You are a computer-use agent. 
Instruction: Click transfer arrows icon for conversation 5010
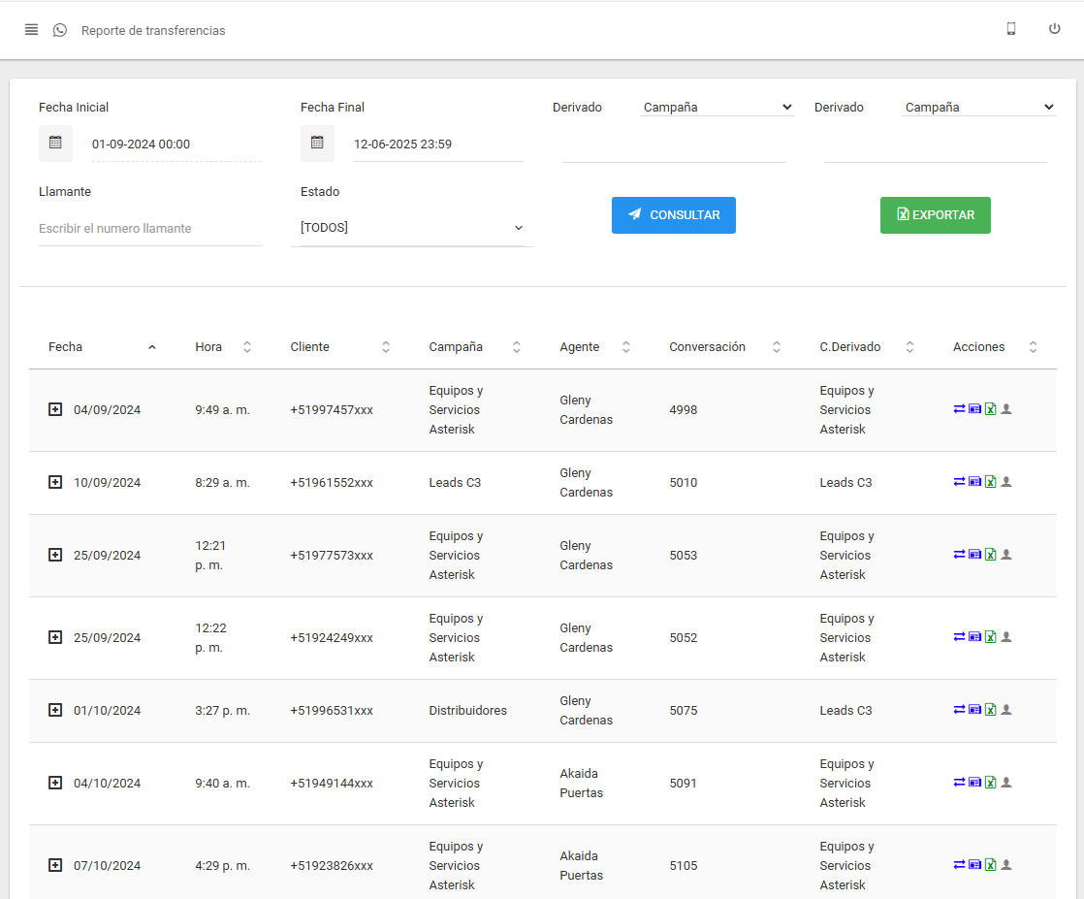pyautogui.click(x=959, y=482)
